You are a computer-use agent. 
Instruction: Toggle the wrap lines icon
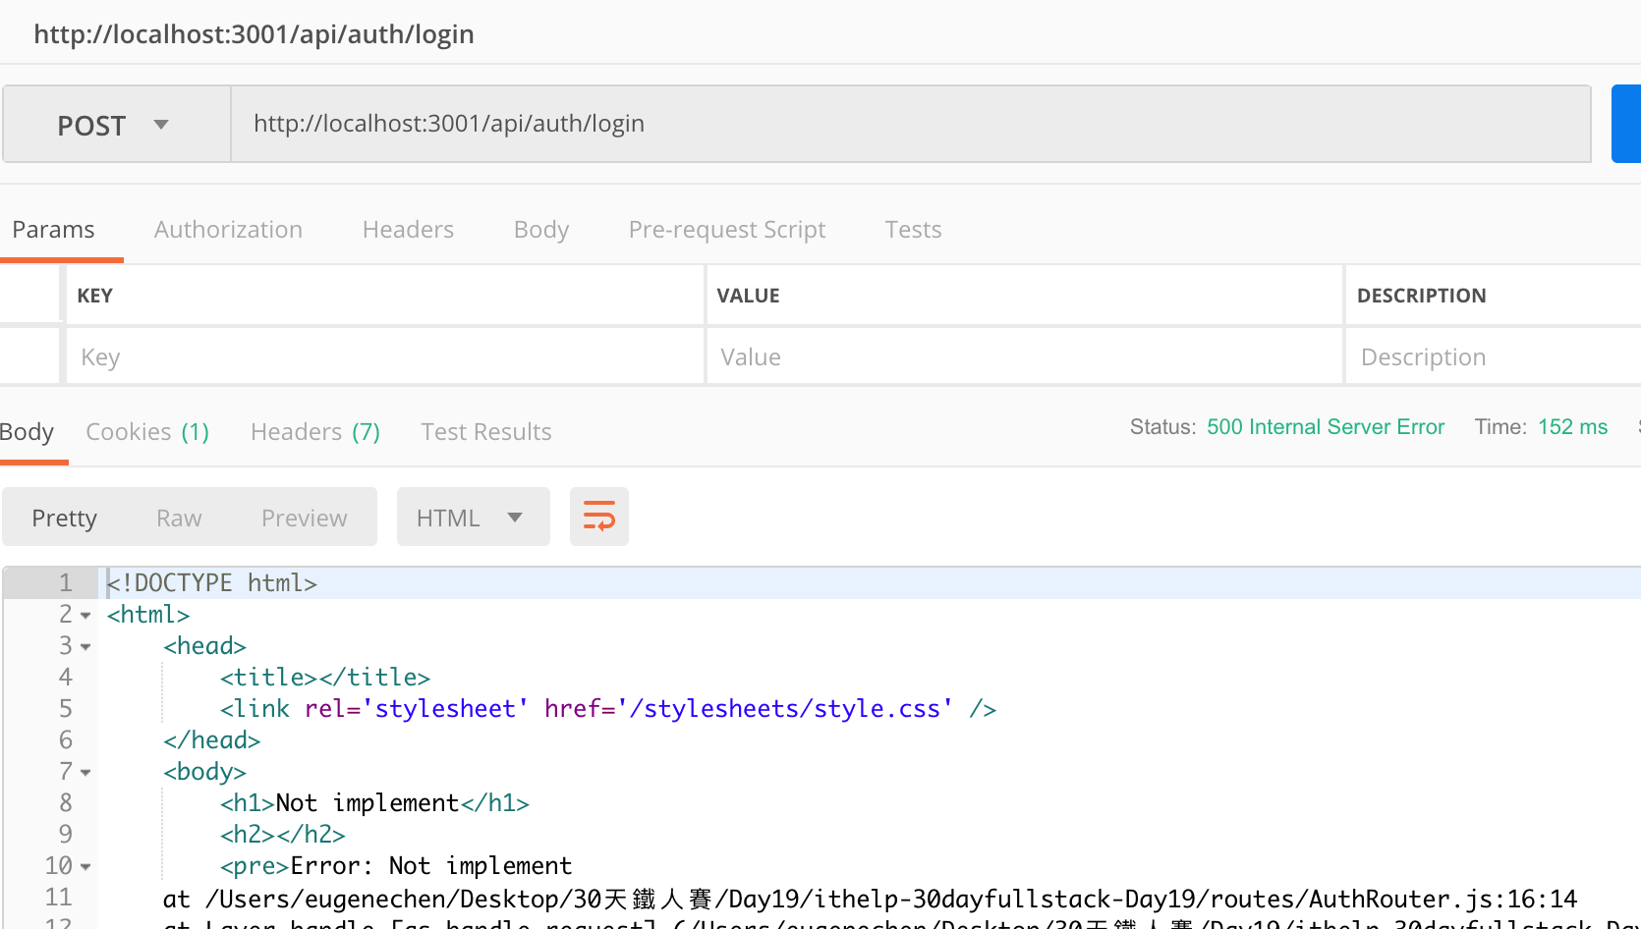pyautogui.click(x=598, y=517)
